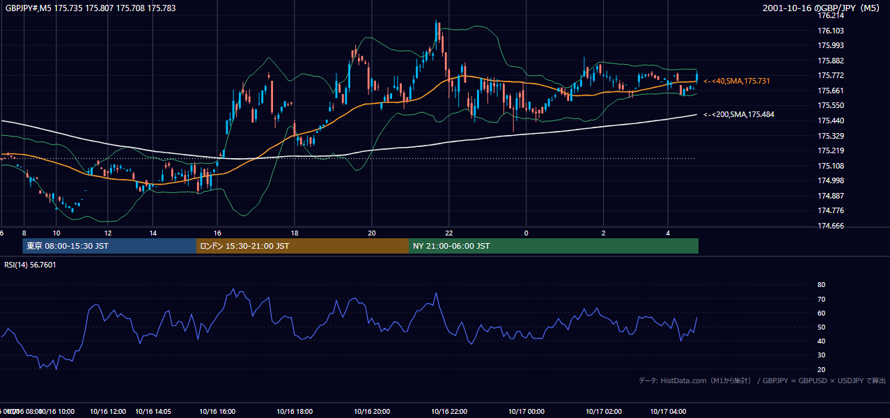Click price axis value 174.998
Viewport: 890px width, 418px height.
[x=831, y=180]
